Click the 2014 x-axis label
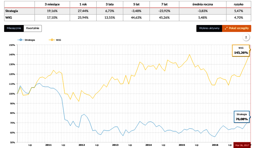This screenshot has height=148, width=255. click(149, 145)
